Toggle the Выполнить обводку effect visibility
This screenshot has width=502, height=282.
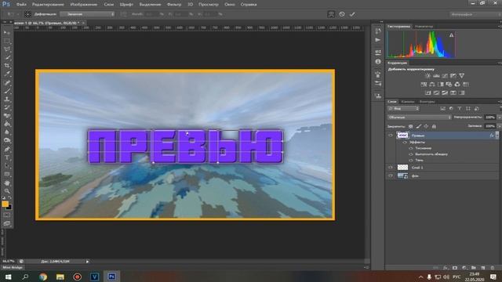coord(411,154)
